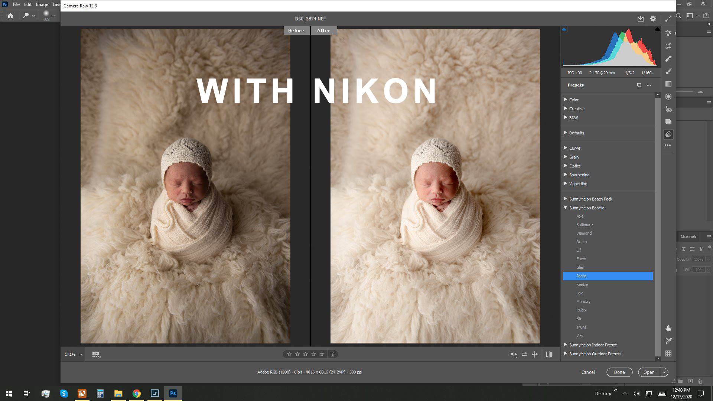Click the Done button
This screenshot has height=401, width=713.
619,372
